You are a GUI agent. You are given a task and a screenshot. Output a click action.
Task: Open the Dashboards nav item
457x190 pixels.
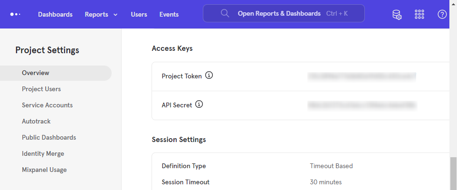click(55, 14)
